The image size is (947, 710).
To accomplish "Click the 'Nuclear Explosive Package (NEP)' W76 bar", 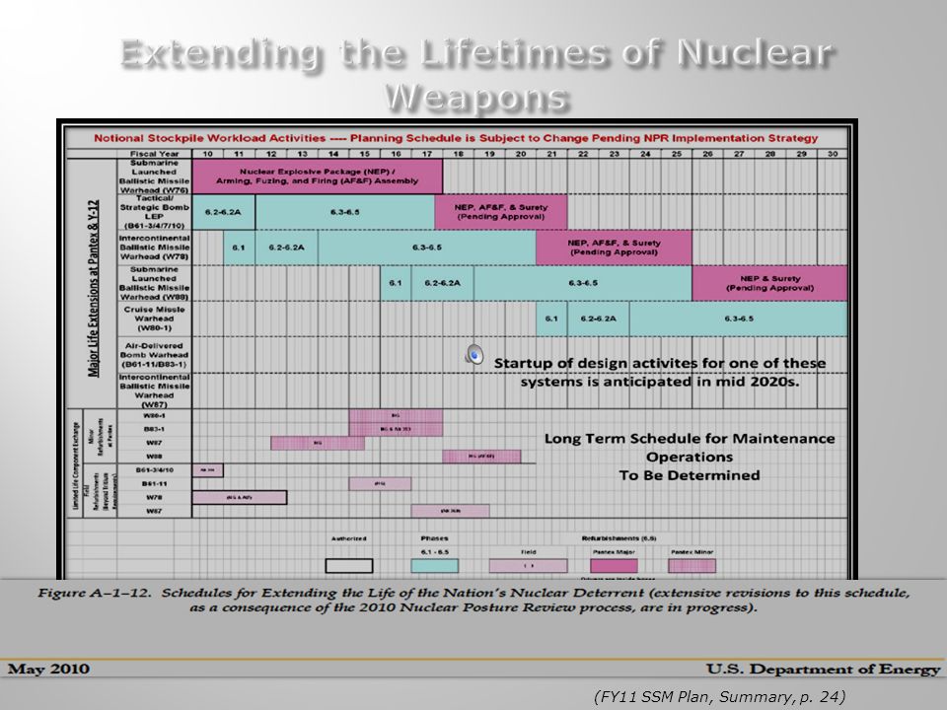I will click(317, 177).
